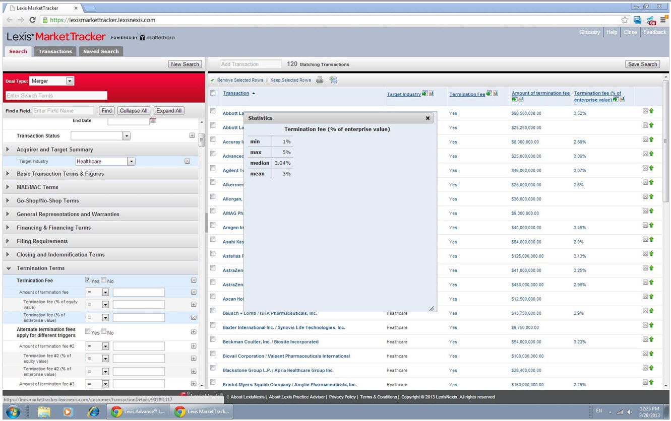
Task: Remove the Termination Fee Yes/No field
Action: click(194, 280)
